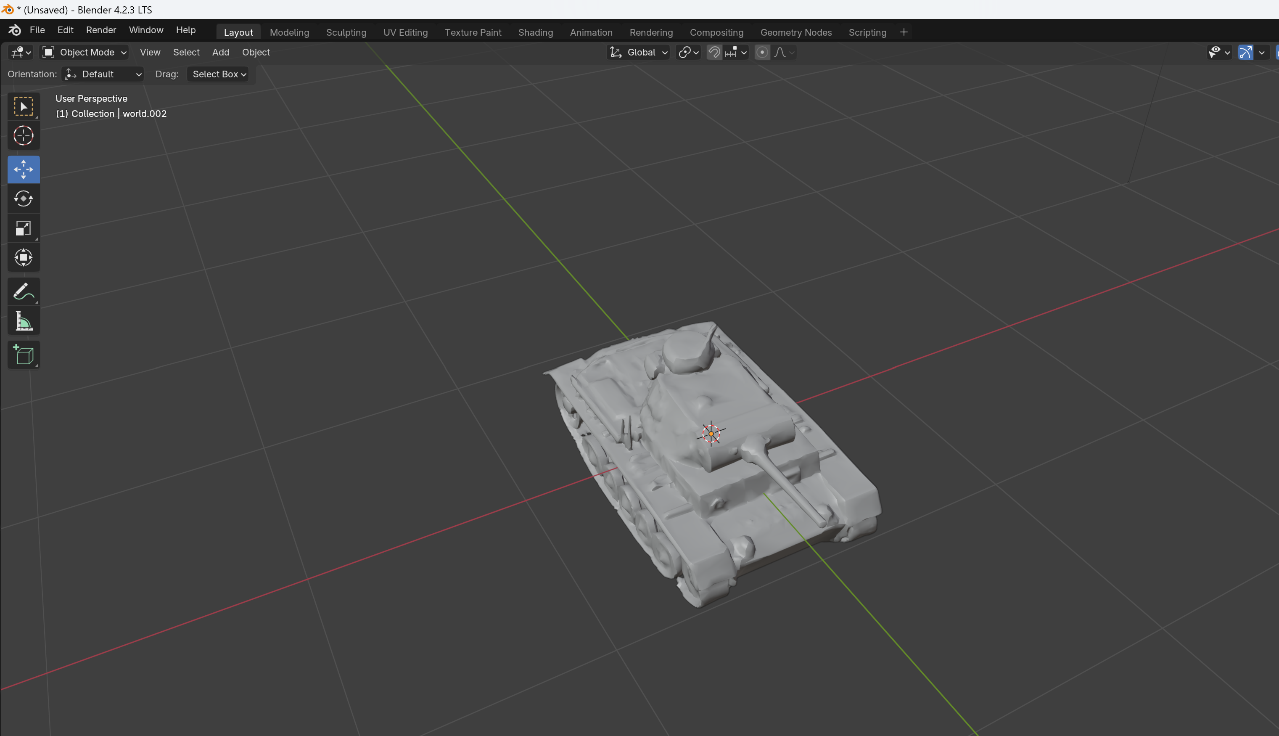Switch to the Modeling tab
1279x736 pixels.
click(x=289, y=32)
